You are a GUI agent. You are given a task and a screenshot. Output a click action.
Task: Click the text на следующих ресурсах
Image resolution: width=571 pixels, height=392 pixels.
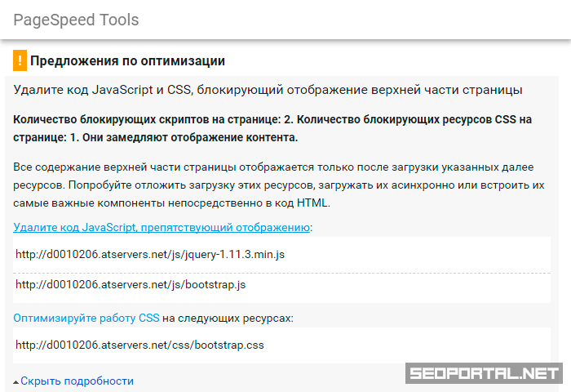(228, 318)
